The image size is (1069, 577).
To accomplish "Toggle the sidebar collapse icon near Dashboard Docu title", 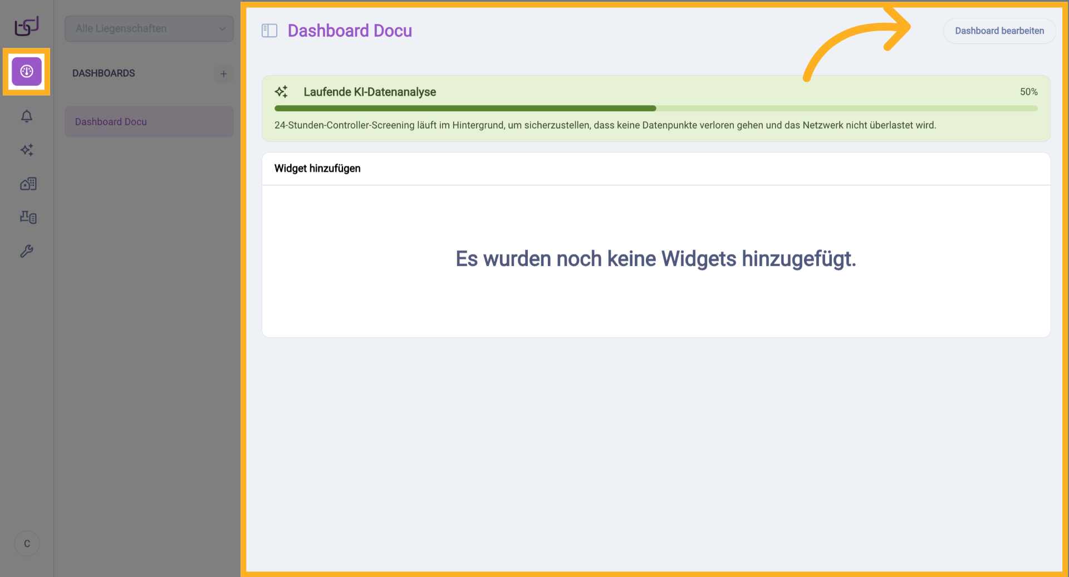I will tap(269, 31).
